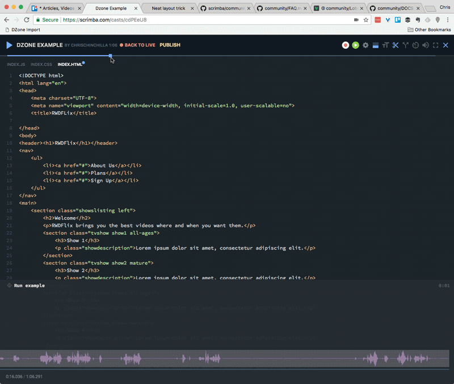Close the cast with the blue X icon
The height and width of the screenshot is (384, 454).
[445, 45]
